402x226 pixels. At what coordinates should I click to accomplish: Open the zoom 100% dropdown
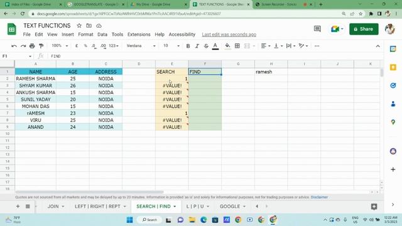click(x=60, y=46)
